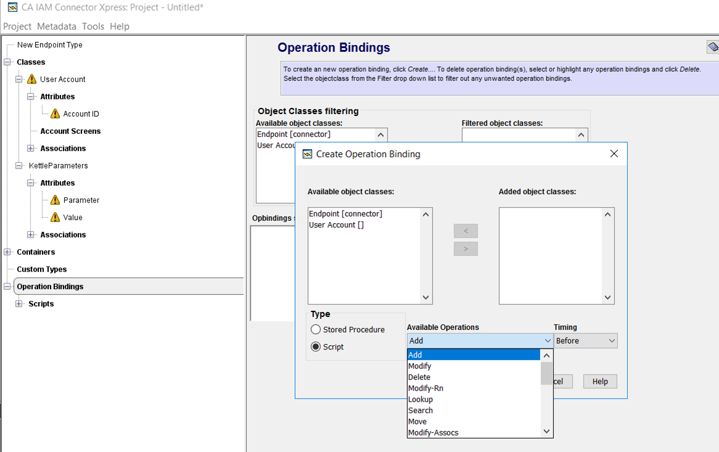Close the Create Operation Binding dialog
The image size is (719, 452).
[614, 154]
